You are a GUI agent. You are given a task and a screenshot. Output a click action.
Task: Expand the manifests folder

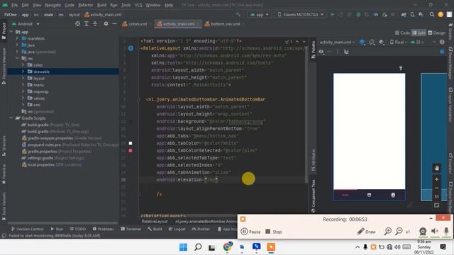pos(17,38)
